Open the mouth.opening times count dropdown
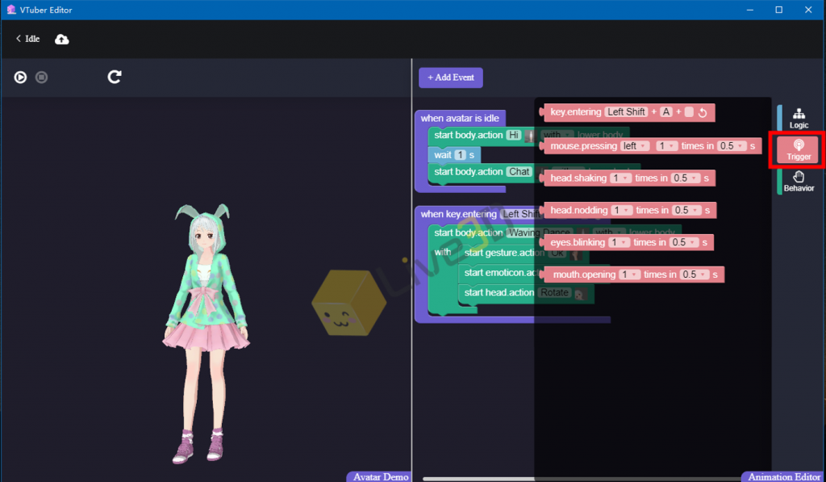 pos(629,275)
